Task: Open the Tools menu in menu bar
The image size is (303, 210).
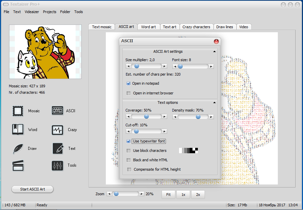Action: pos(79,12)
